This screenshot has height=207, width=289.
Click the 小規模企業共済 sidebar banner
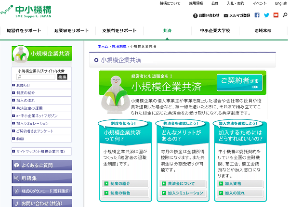(x=42, y=53)
